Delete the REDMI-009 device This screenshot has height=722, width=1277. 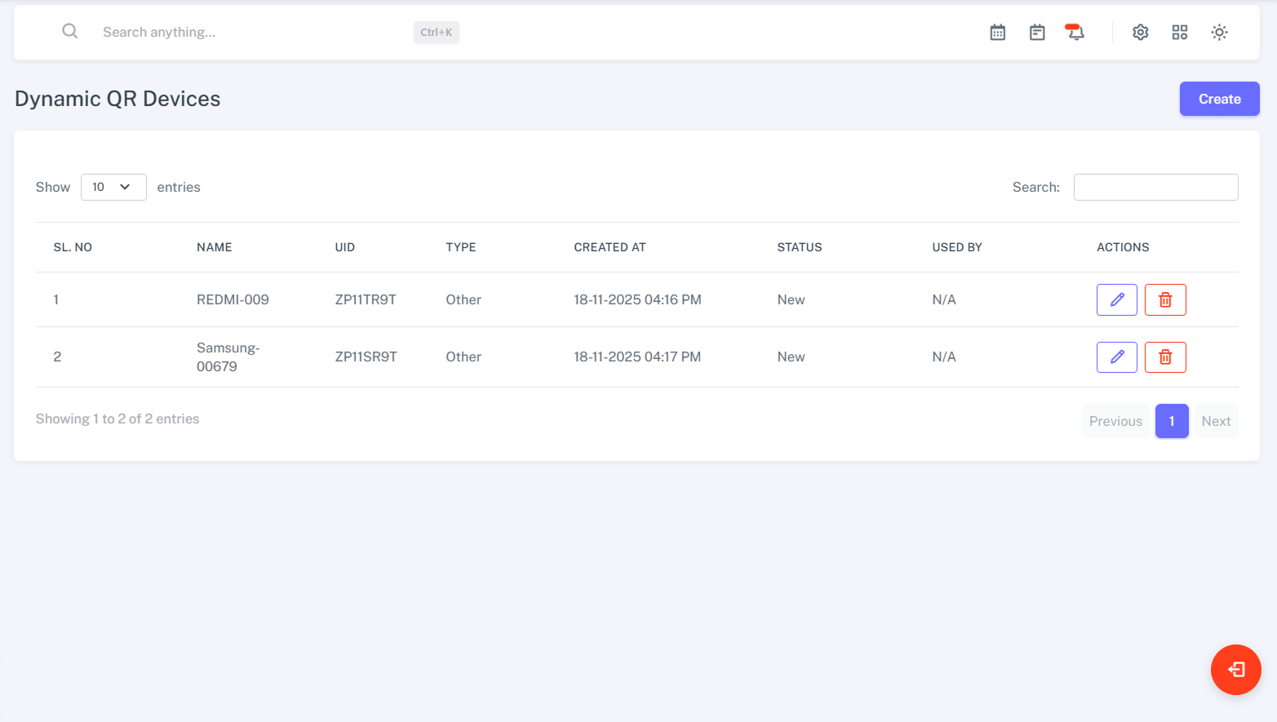coord(1164,299)
